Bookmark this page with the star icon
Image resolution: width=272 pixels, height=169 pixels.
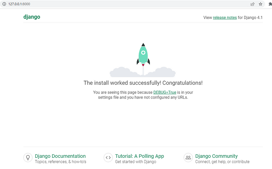[x=260, y=4]
